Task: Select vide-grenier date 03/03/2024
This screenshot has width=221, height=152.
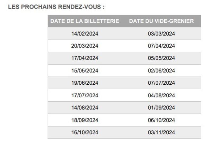Action: [x=161, y=34]
